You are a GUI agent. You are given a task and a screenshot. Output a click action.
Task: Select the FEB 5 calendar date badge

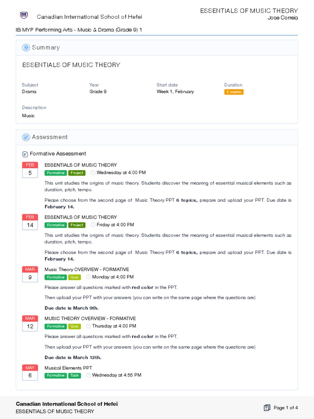click(x=30, y=169)
